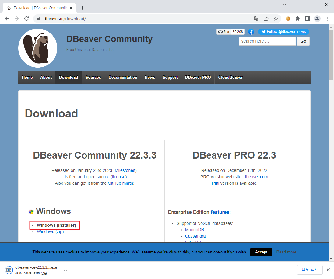Open the dbeaver.com link
The width and height of the screenshot is (334, 279).
(256, 177)
